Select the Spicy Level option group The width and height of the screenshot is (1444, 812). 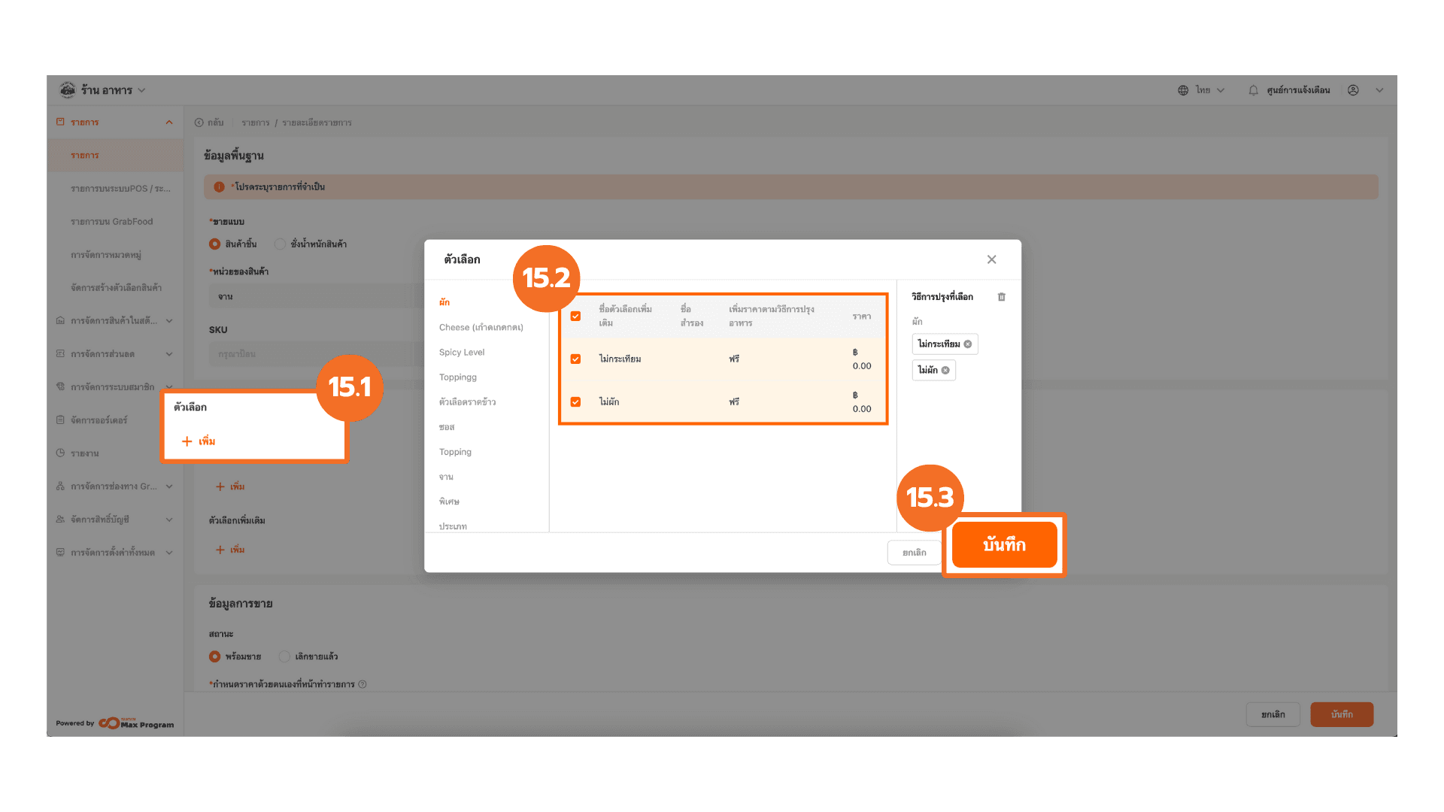click(462, 353)
